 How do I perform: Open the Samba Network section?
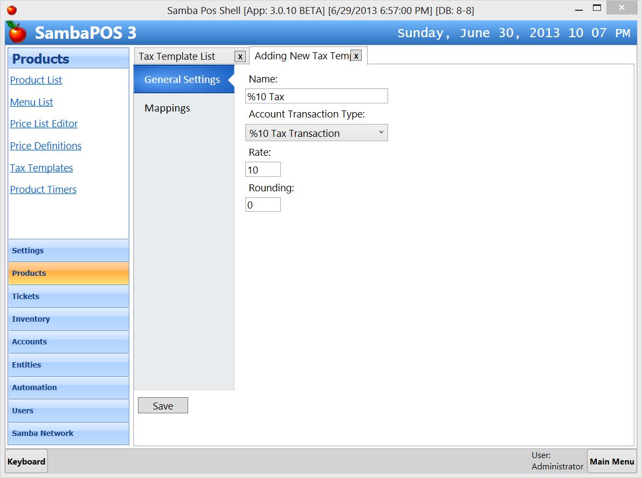pyautogui.click(x=68, y=433)
